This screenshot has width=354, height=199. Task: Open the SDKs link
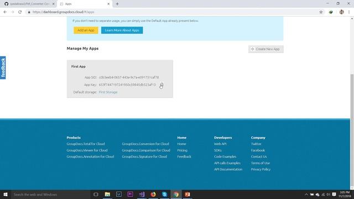pyautogui.click(x=218, y=150)
